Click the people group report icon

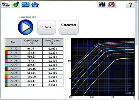(102, 4)
